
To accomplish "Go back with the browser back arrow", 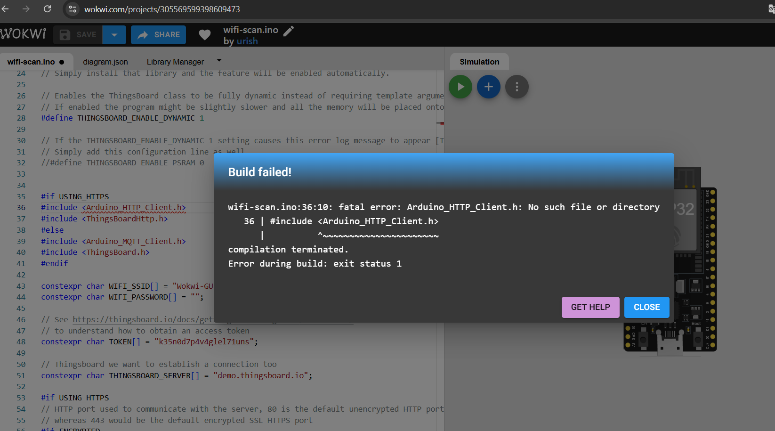I will coord(5,9).
